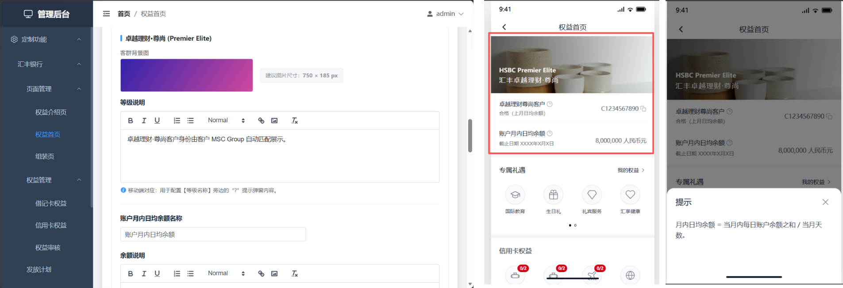
Task: Tap second pagination dot under 专属礼遇
Action: [575, 225]
